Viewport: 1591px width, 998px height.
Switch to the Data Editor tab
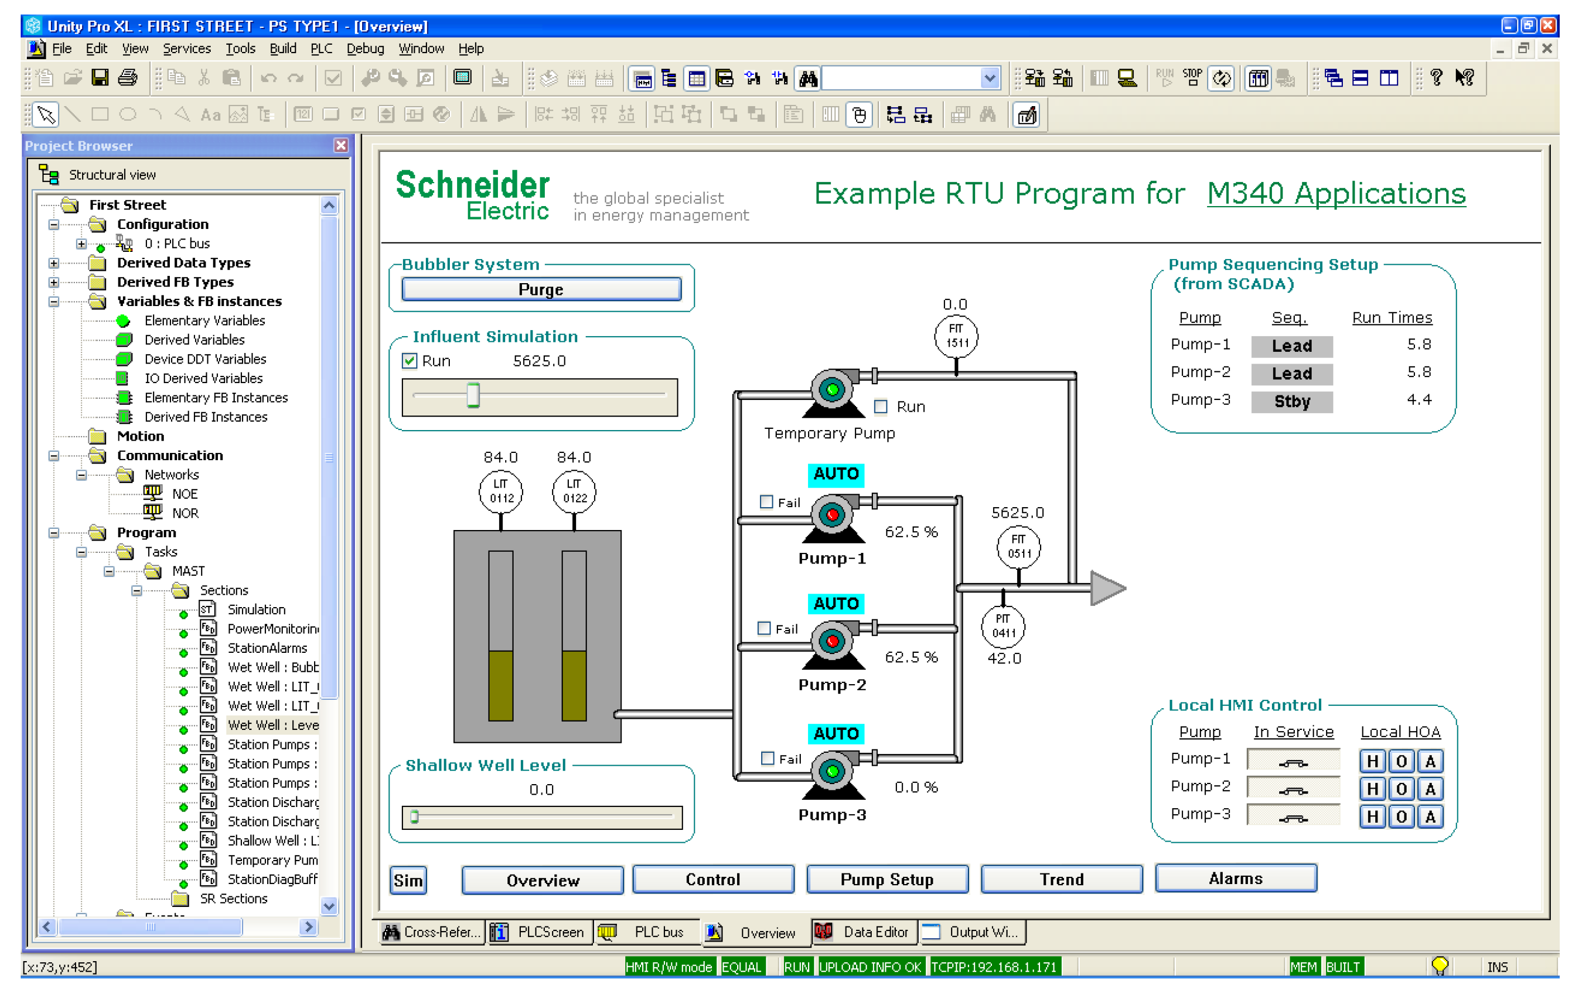[x=865, y=932]
